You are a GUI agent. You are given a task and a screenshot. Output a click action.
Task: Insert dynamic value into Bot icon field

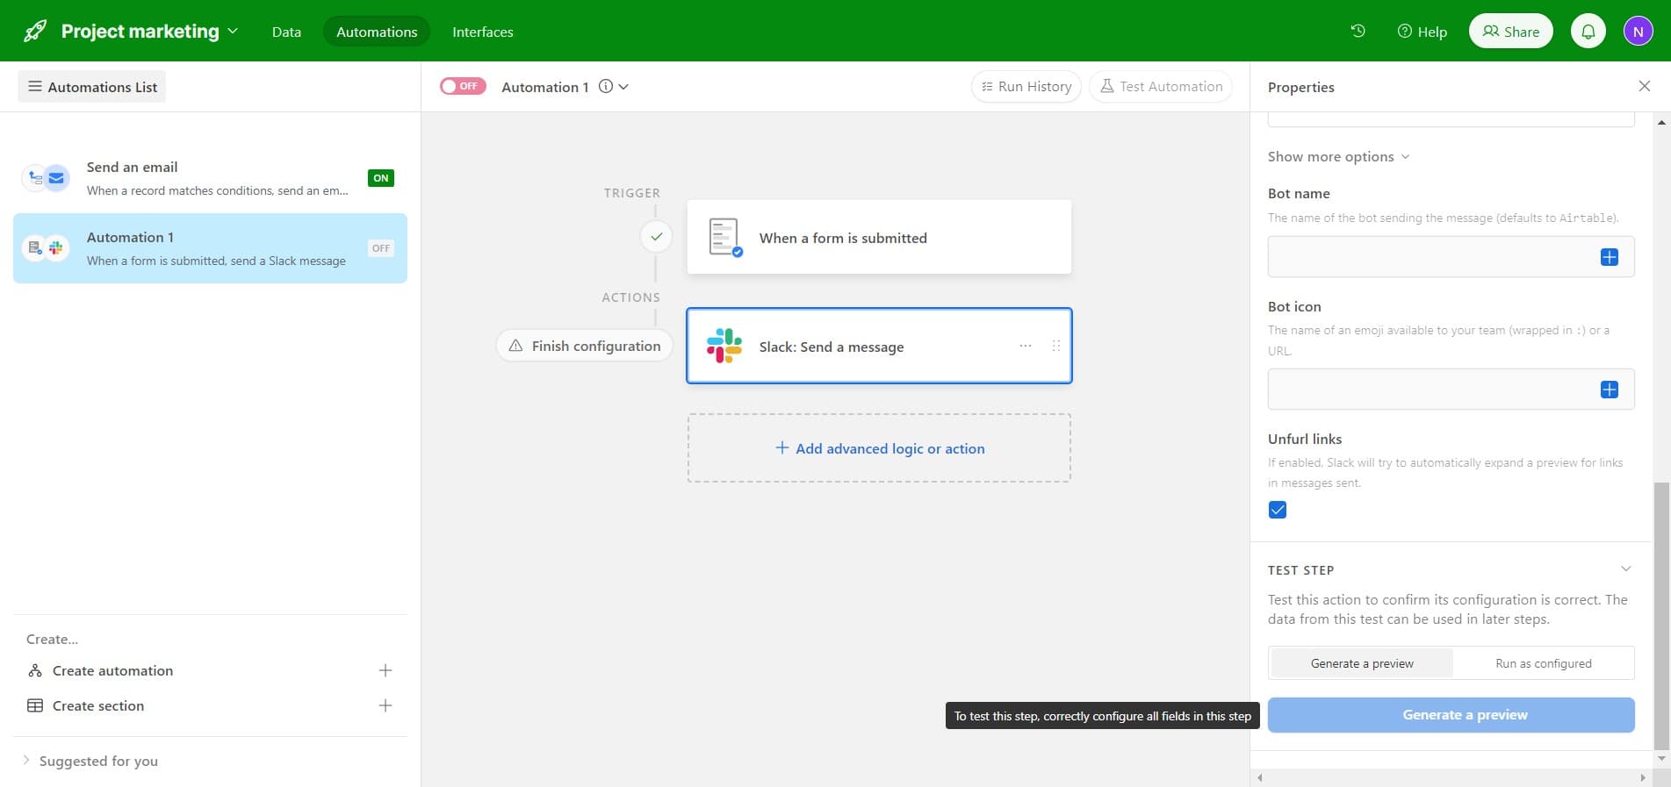click(1609, 390)
